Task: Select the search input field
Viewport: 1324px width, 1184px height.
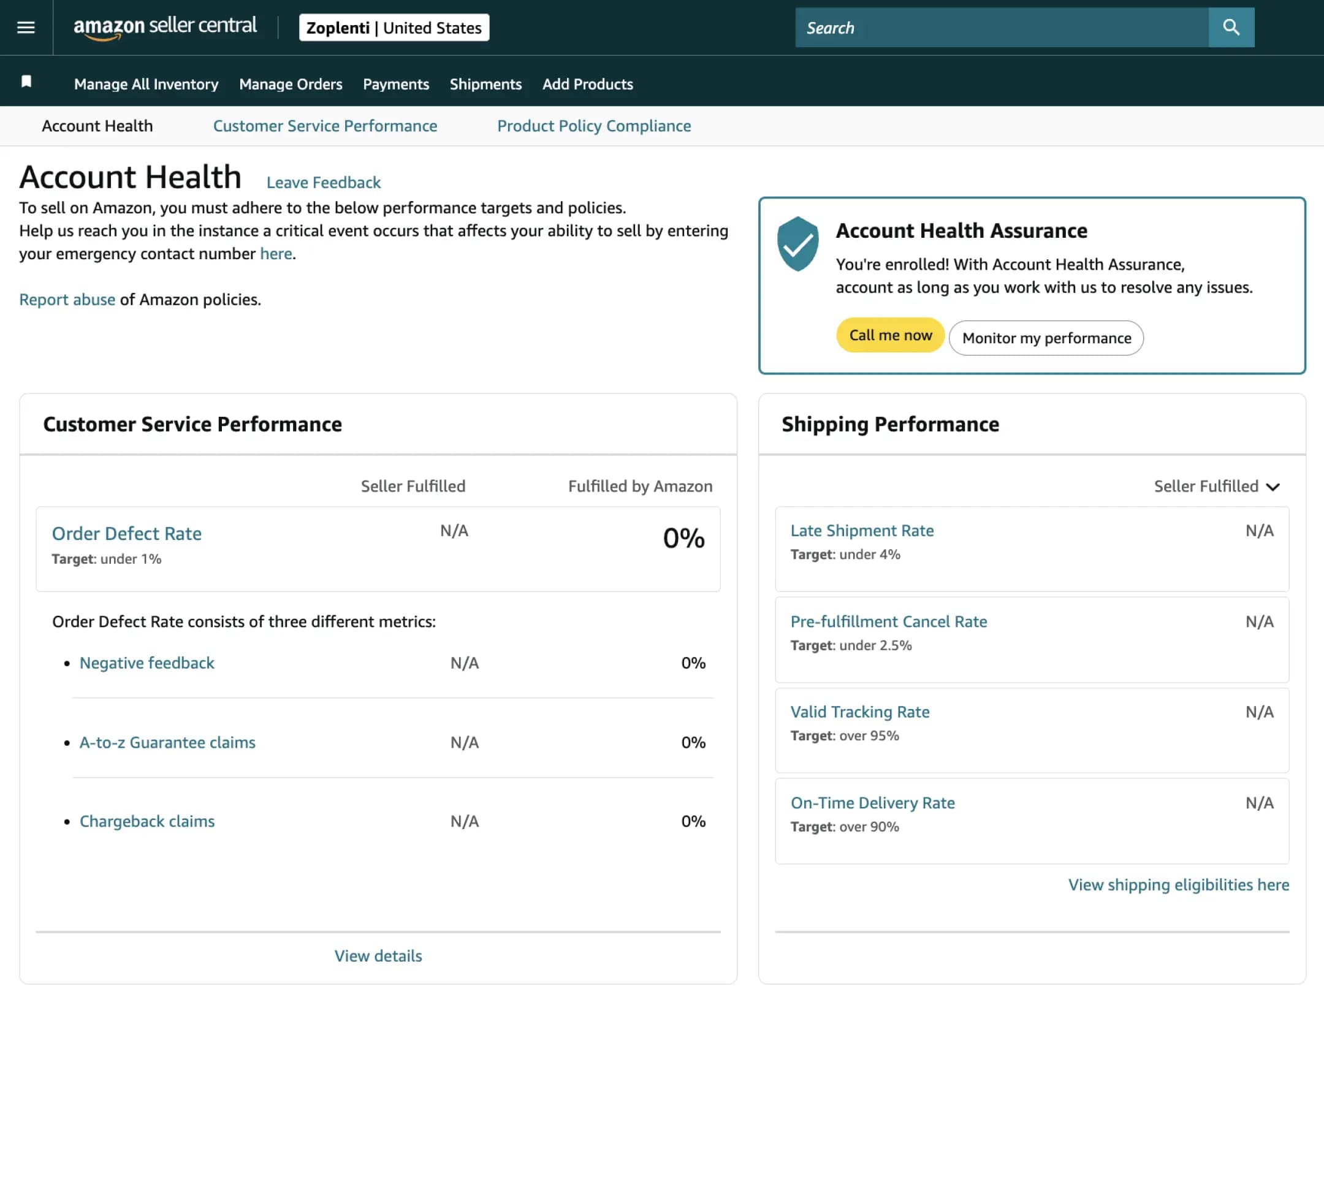Action: coord(1003,26)
